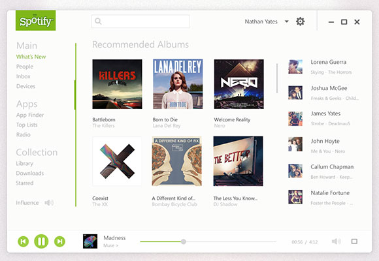Image resolution: width=379 pixels, height=261 pixels.
Task: Open Madness album art thumbnail
Action: [90, 241]
